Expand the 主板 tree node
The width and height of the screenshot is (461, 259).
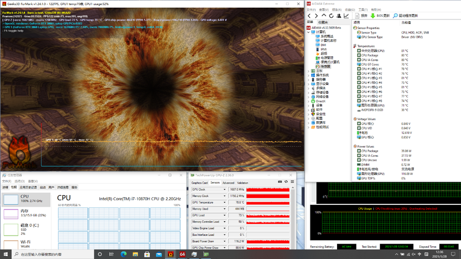pos(308,71)
